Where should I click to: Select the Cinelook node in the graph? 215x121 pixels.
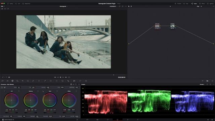(x=172, y=26)
